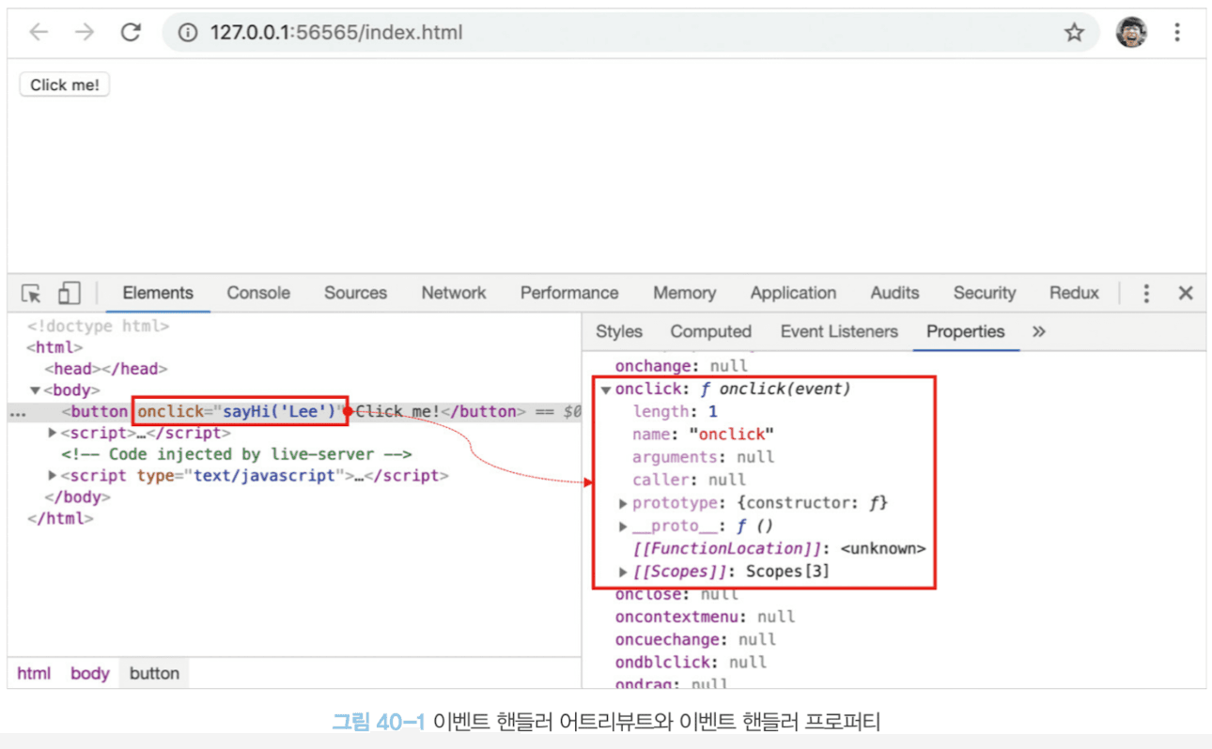The height and width of the screenshot is (749, 1212).
Task: Open DevTools customize three-dot menu
Action: [x=1145, y=294]
